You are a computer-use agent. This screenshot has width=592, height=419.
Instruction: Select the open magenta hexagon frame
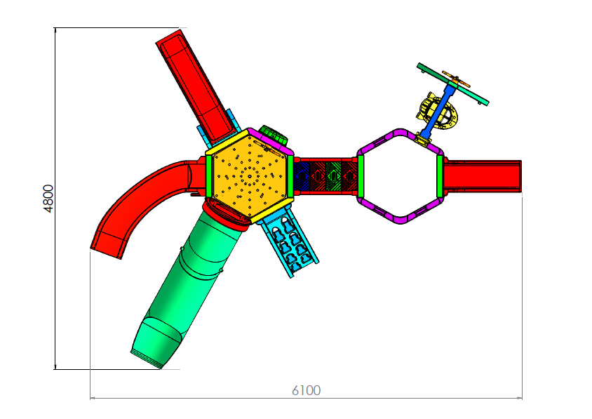pyautogui.click(x=401, y=176)
